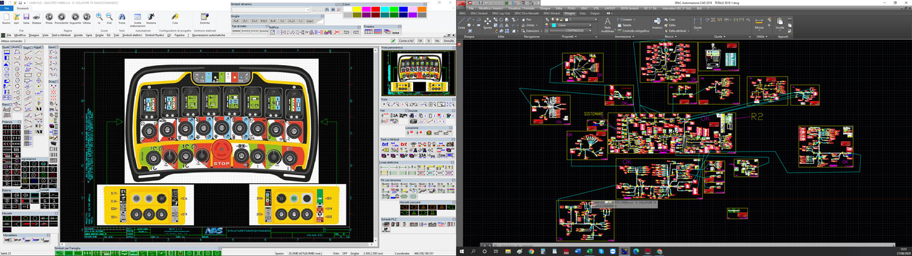The height and width of the screenshot is (256, 912).
Task: Open the Simboli dinamici combo box
Action: 308,9
